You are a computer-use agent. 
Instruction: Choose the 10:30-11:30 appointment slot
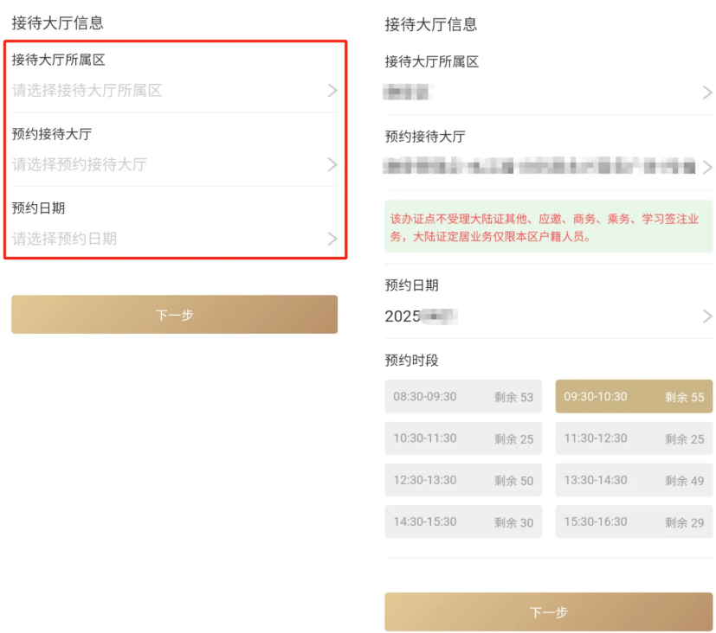pos(463,438)
